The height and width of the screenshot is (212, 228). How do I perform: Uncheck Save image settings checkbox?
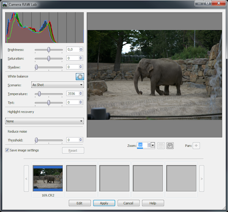click(x=7, y=150)
